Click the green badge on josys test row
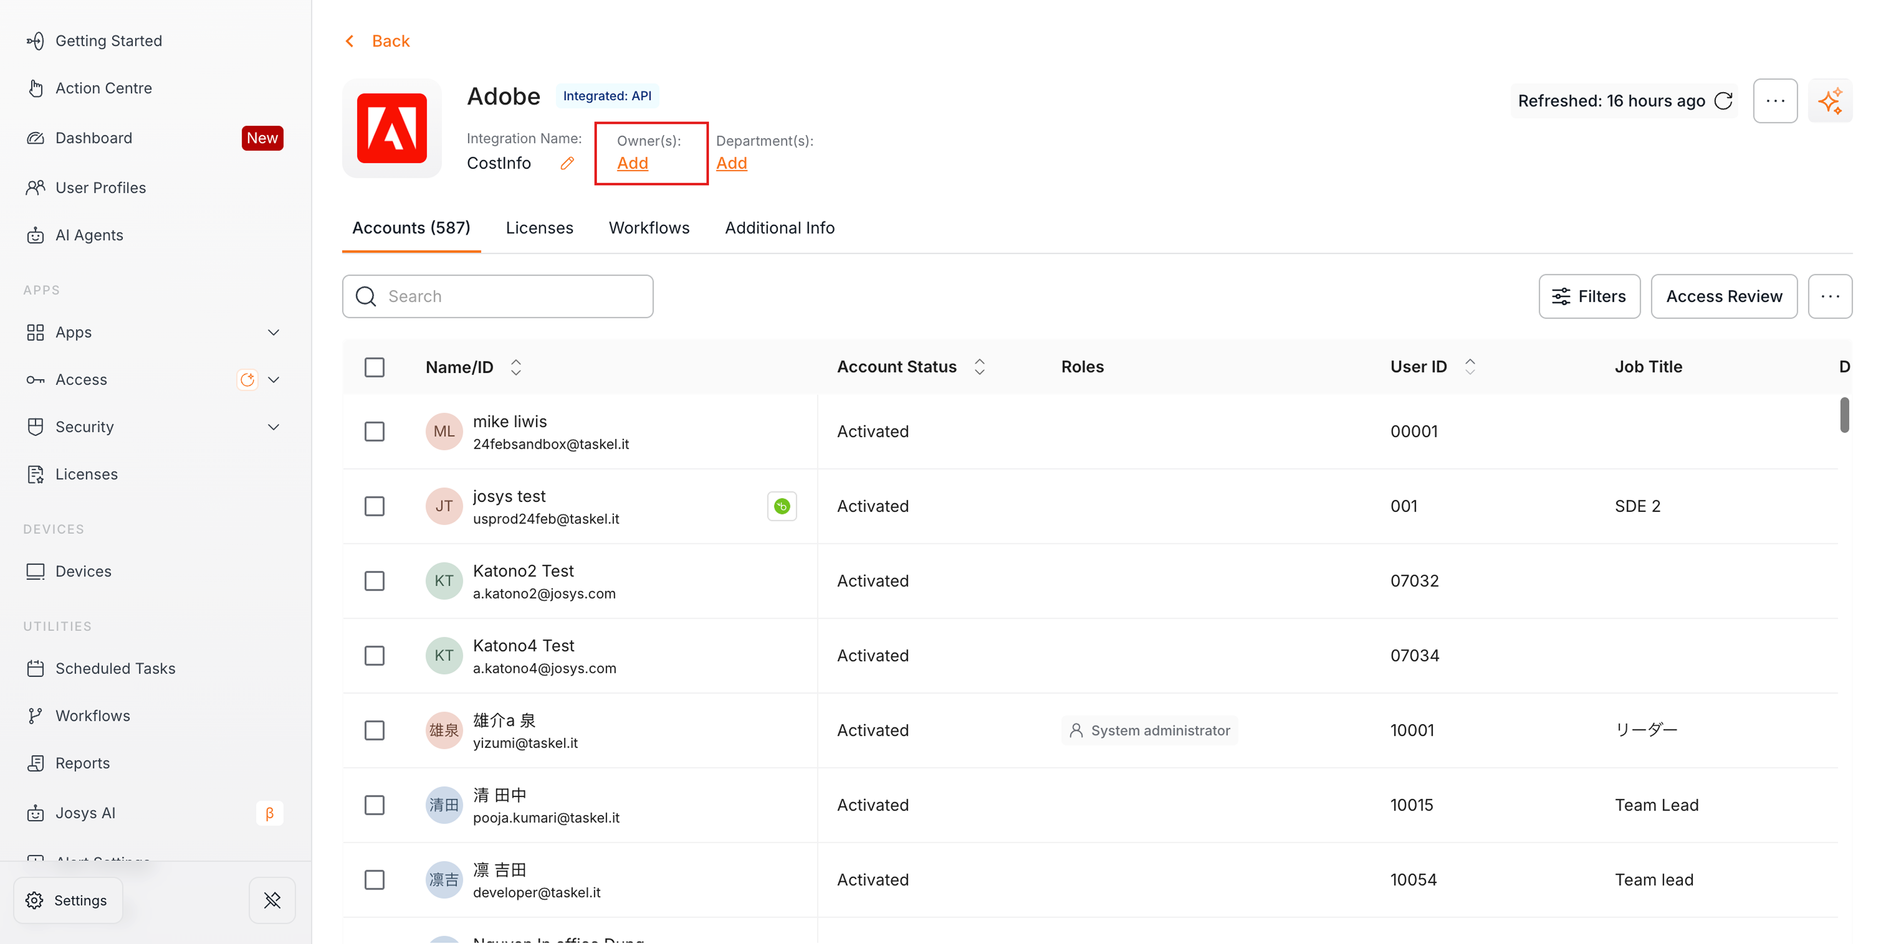This screenshot has width=1881, height=944. point(782,506)
